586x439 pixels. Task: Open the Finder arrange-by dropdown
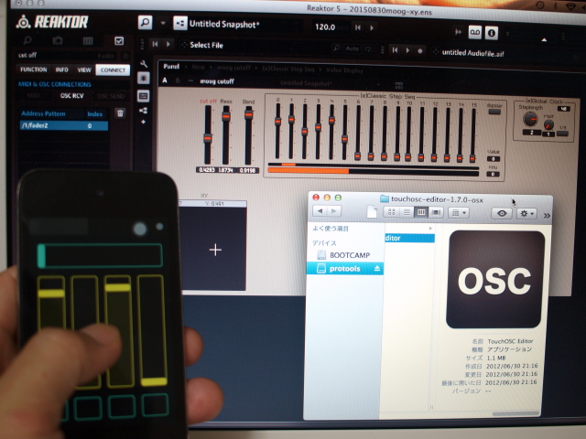point(459,213)
